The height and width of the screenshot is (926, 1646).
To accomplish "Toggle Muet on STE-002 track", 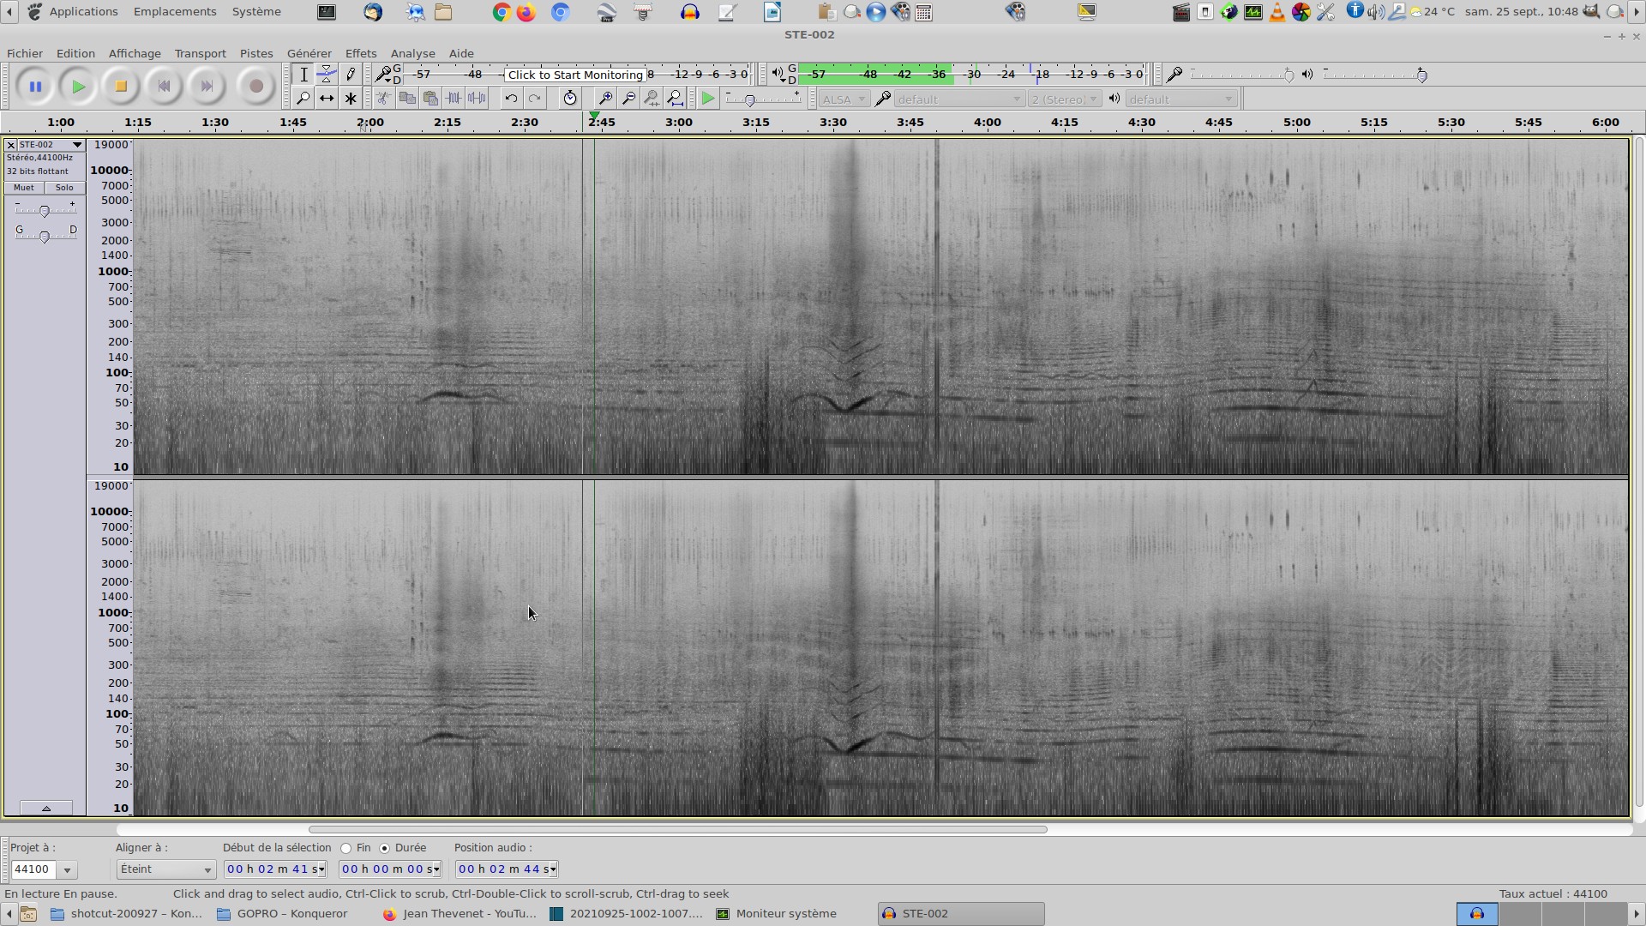I will (x=24, y=188).
